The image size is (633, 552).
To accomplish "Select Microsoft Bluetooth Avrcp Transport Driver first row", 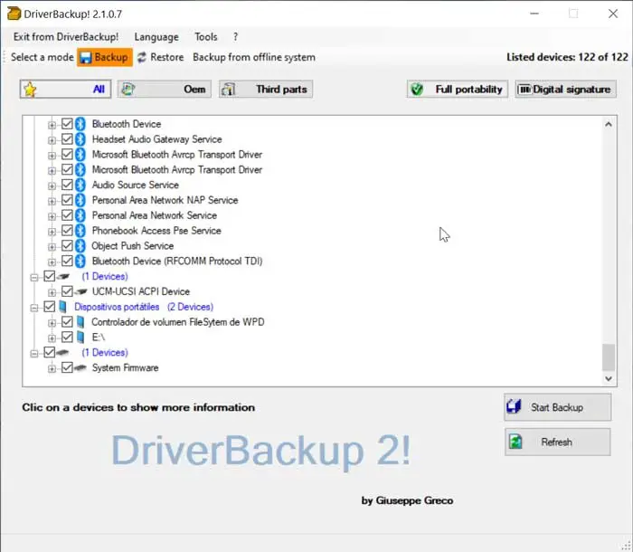I will (177, 155).
